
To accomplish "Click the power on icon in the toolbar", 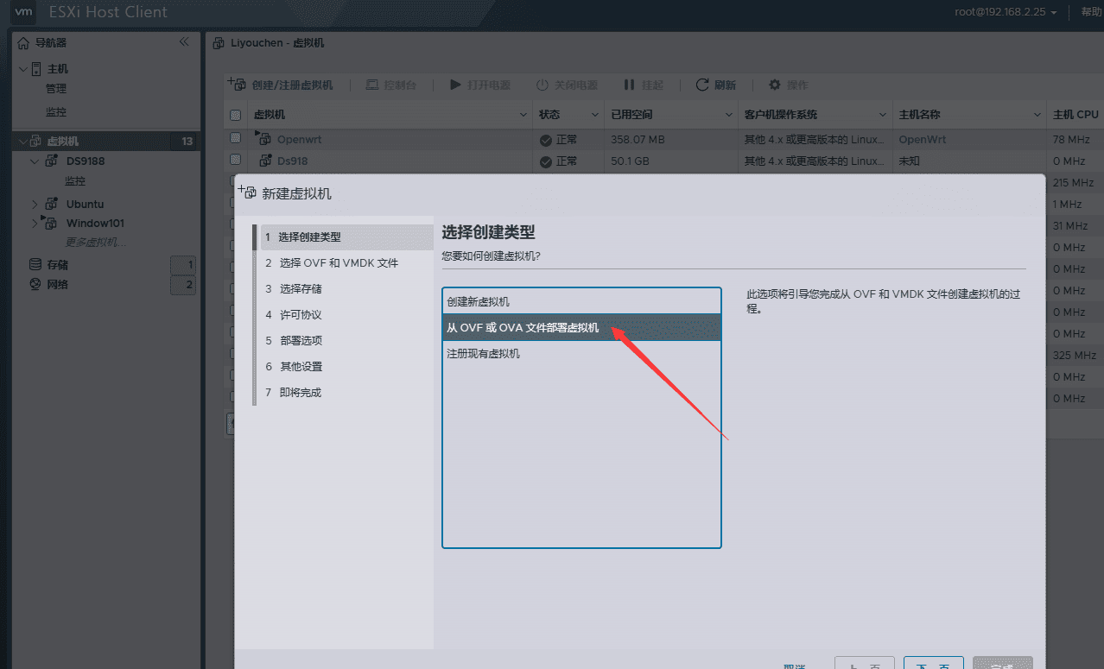I will (x=455, y=85).
